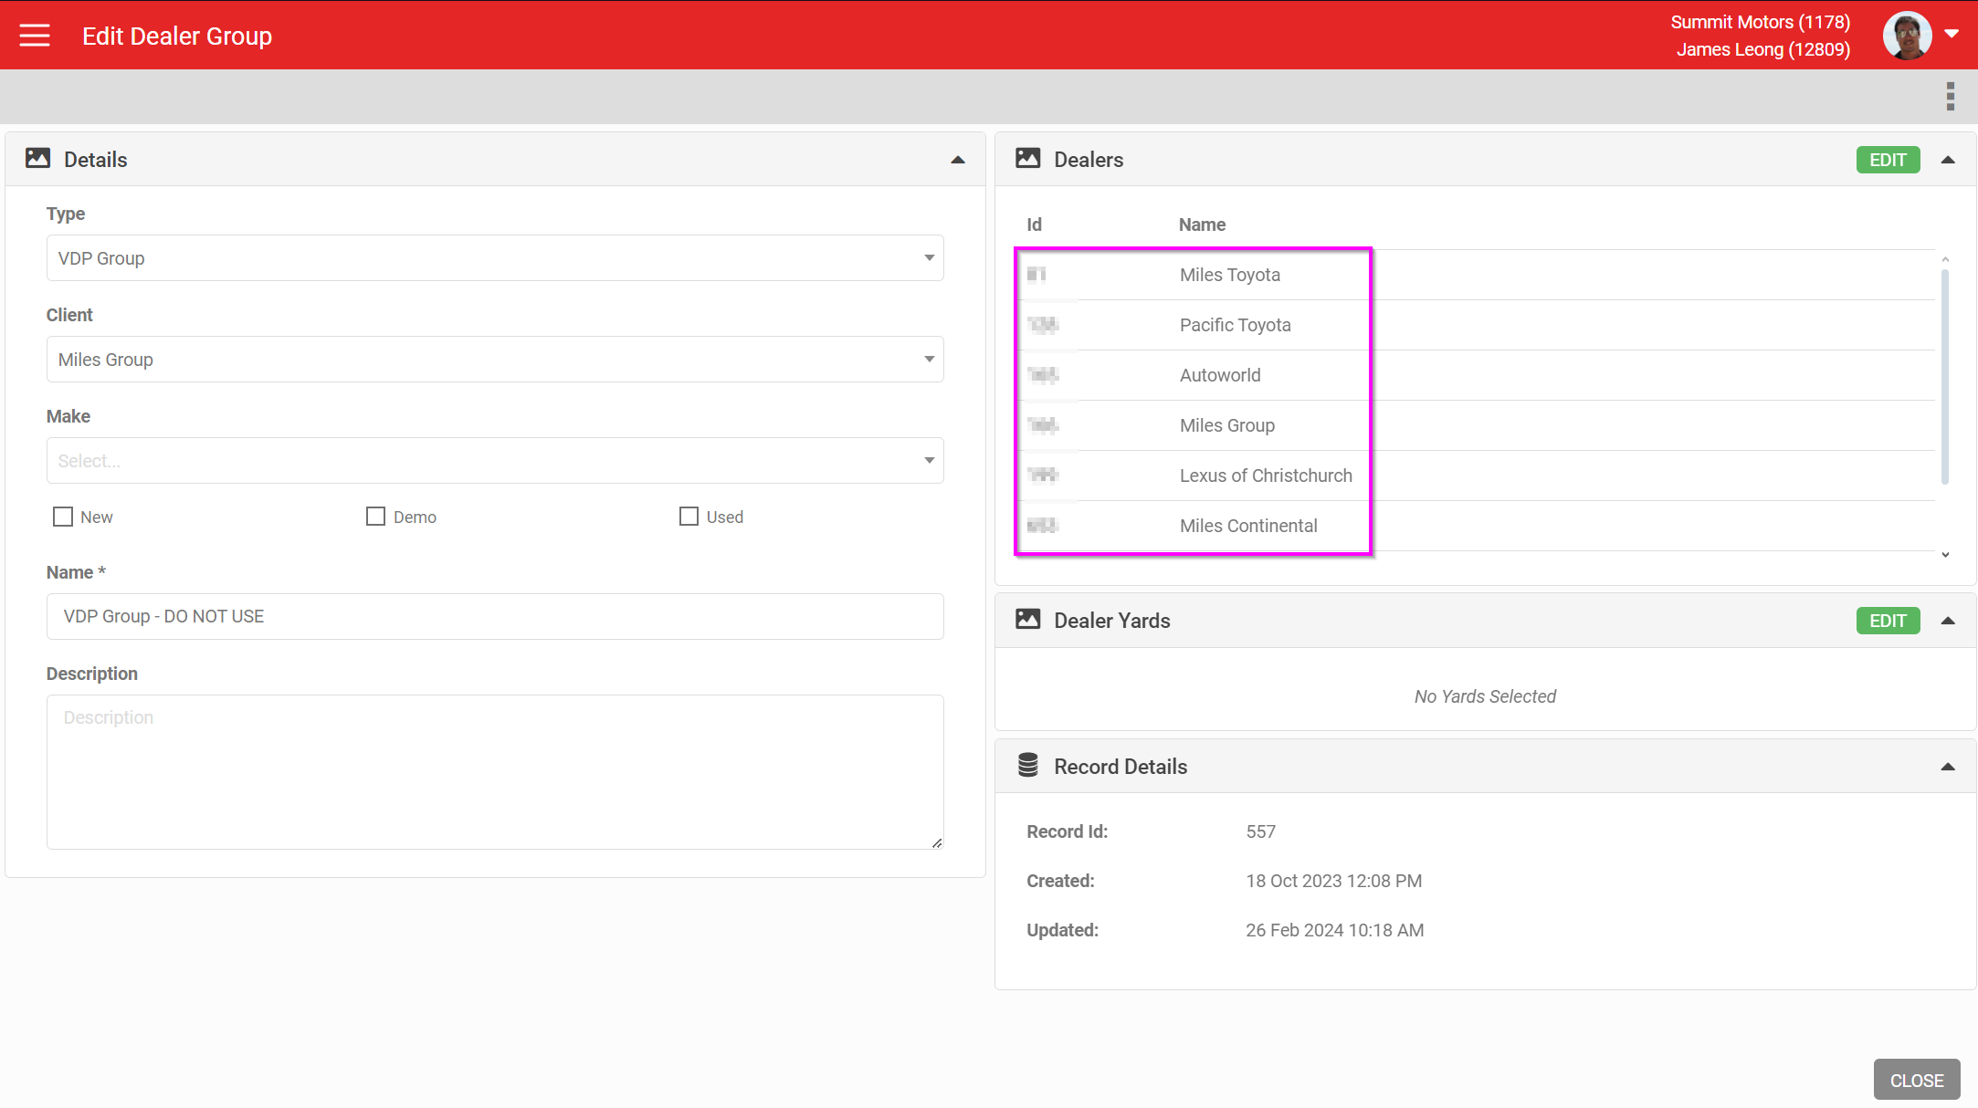Open the hamburger navigation menu
1978x1108 pixels.
point(35,36)
